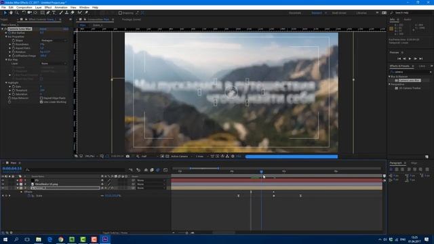Collapse the Iris Properties group

click(x=6, y=37)
